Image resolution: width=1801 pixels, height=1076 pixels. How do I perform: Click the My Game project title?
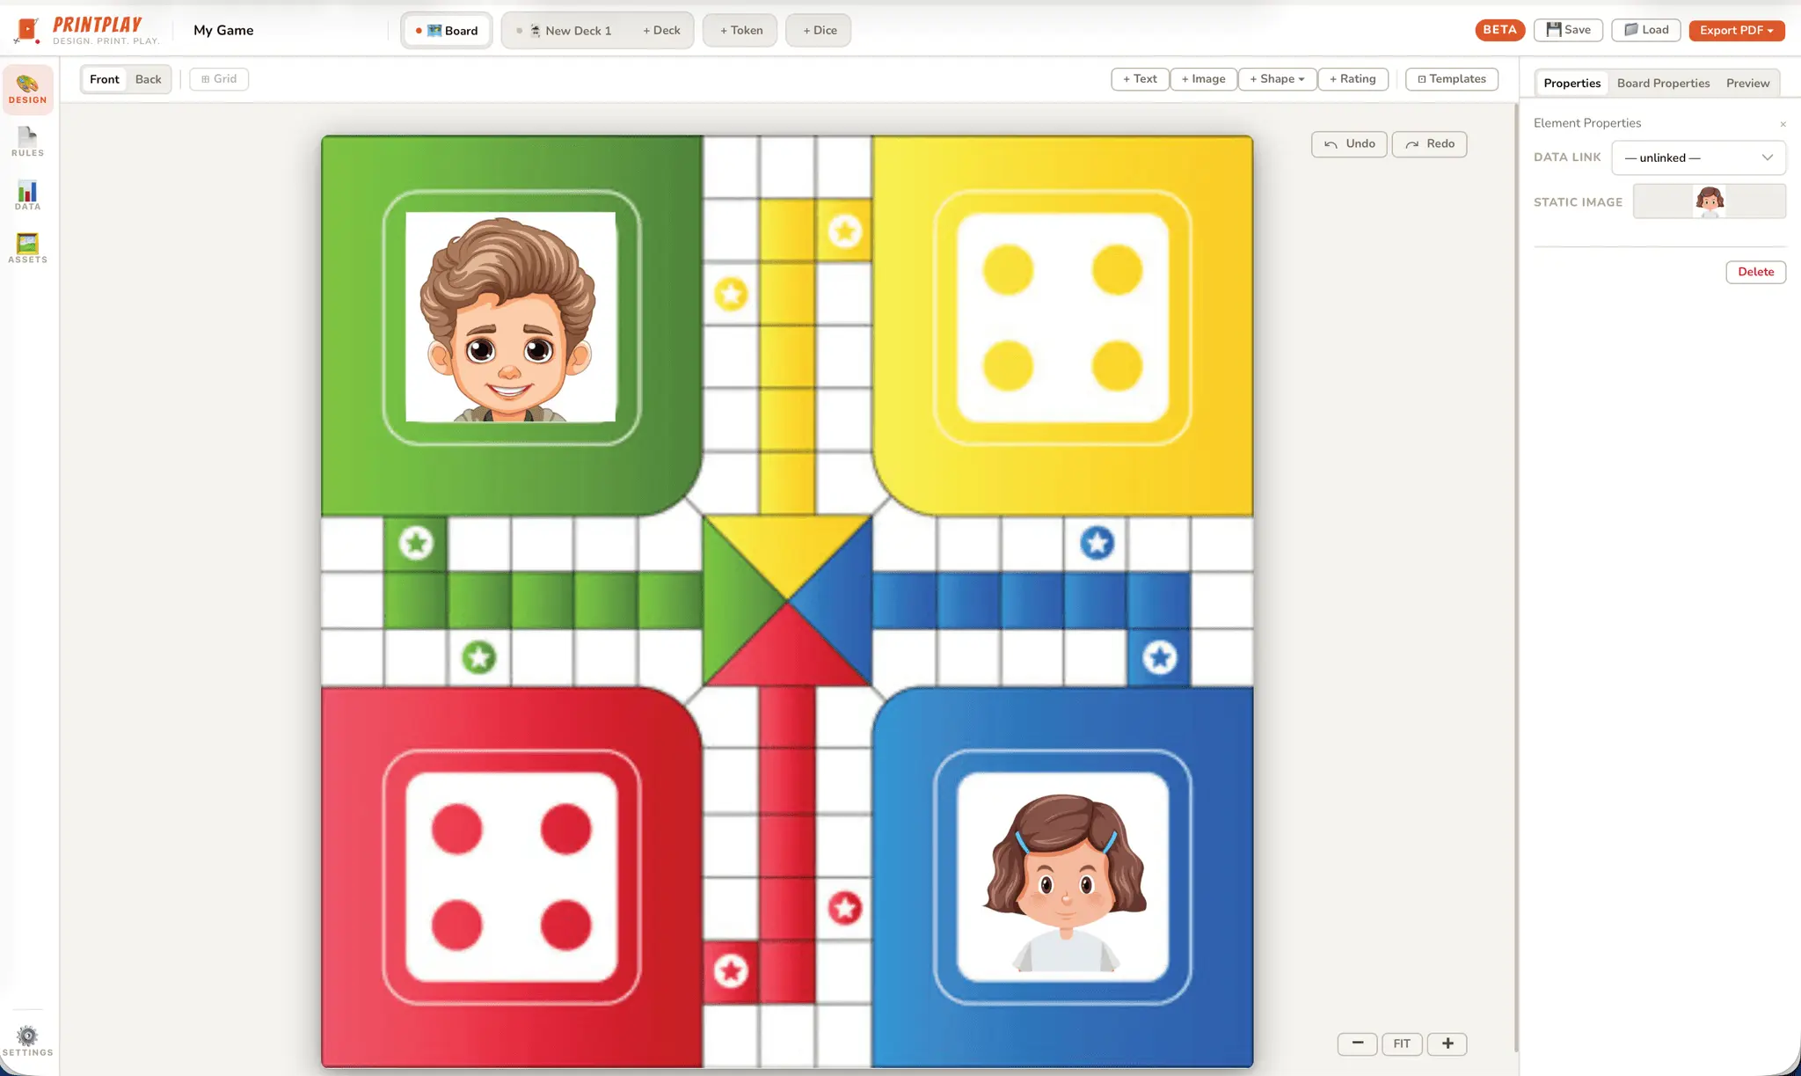coord(223,30)
